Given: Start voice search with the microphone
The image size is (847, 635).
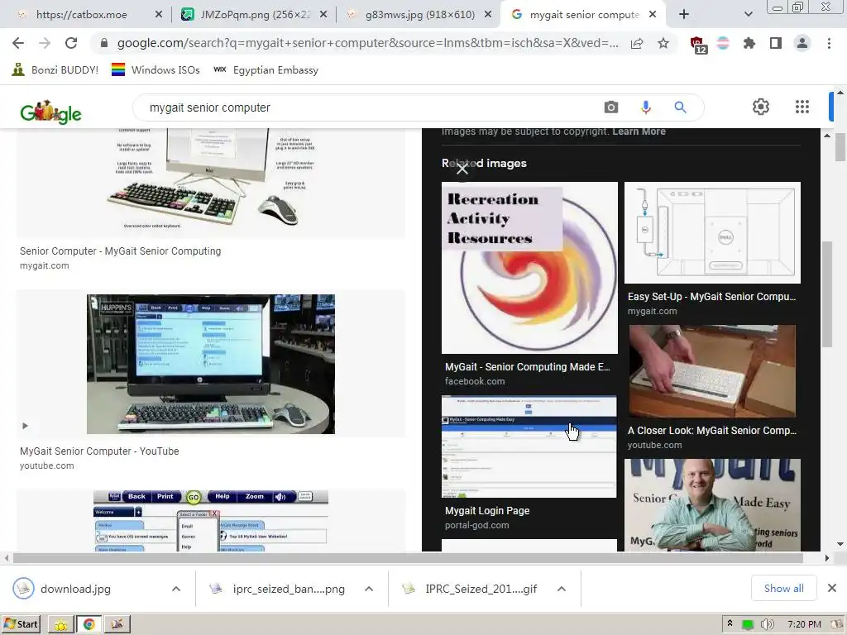Looking at the screenshot, I should (645, 107).
